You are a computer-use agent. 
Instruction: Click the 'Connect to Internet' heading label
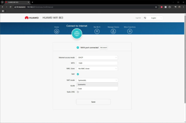coord(77,26)
